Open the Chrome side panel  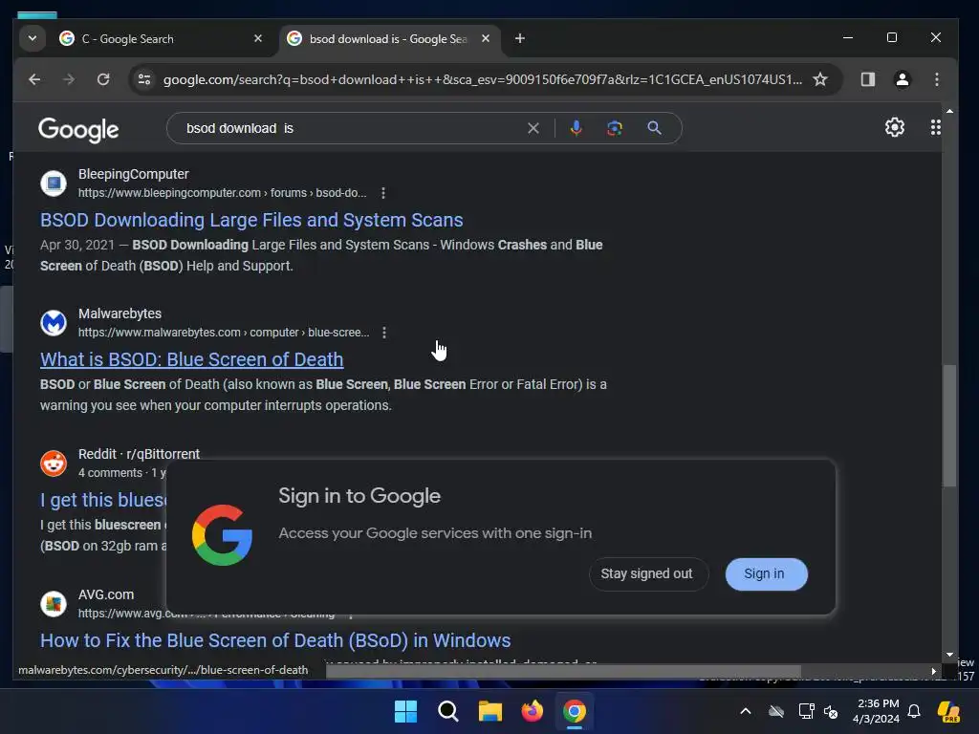[868, 79]
